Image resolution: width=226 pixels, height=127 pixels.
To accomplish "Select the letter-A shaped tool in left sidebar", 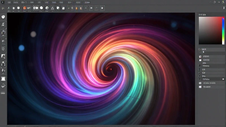I will click(x=3, y=63).
